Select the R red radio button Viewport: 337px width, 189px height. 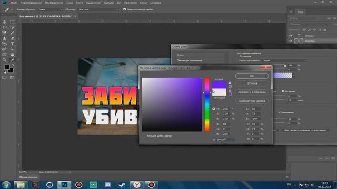pos(214,124)
